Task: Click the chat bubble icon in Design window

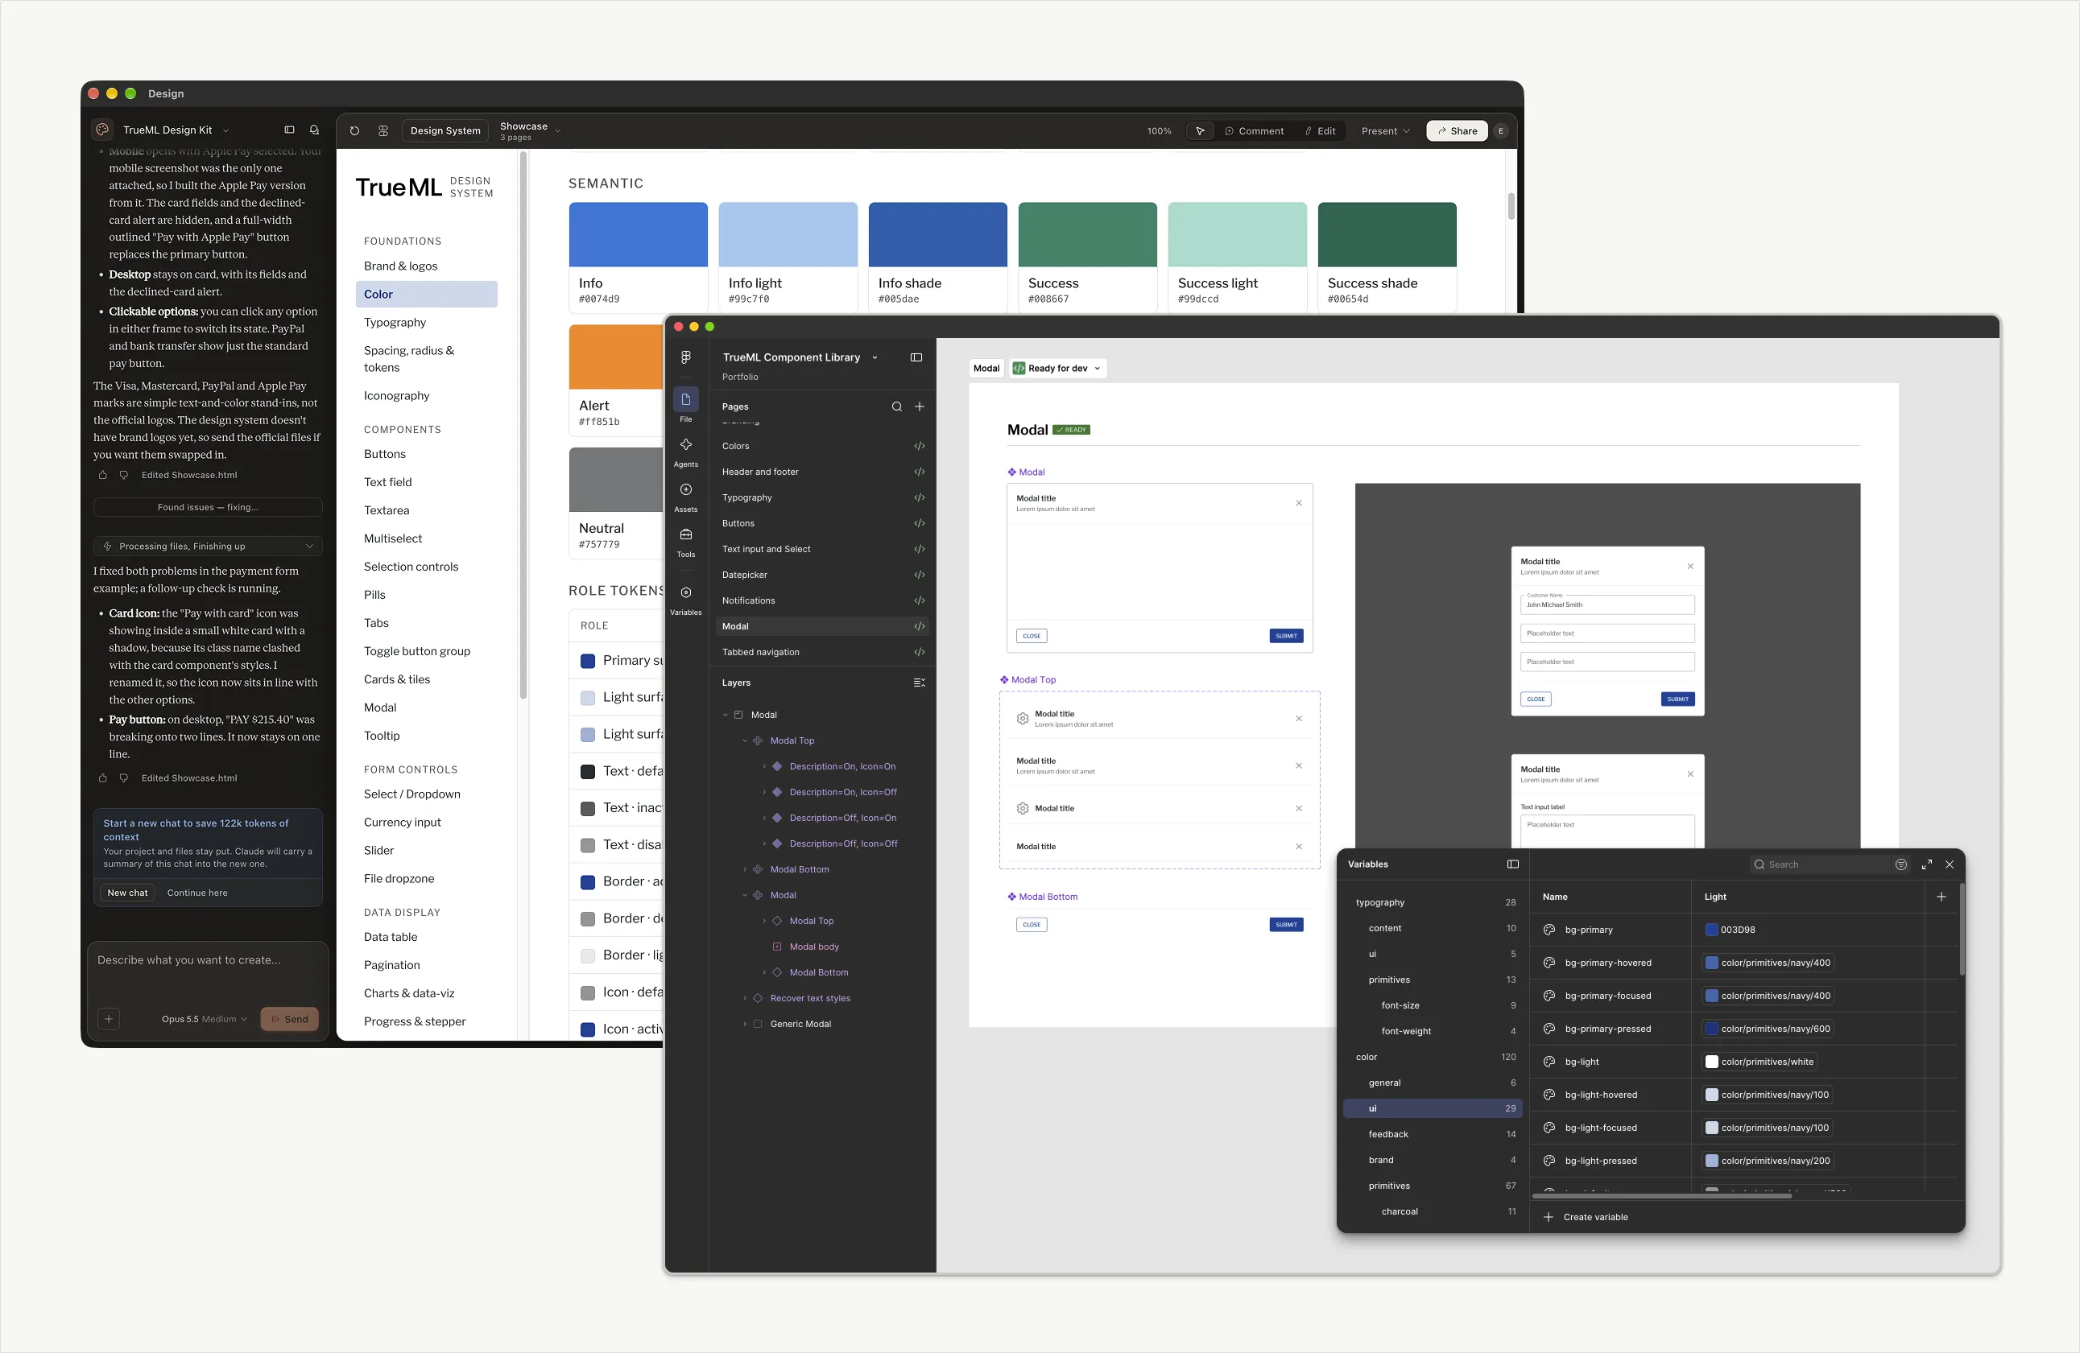Action: (315, 130)
